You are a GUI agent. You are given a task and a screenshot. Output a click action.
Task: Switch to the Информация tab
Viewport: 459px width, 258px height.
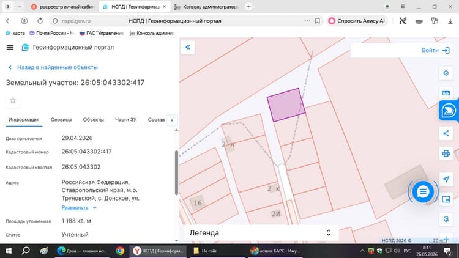click(24, 120)
